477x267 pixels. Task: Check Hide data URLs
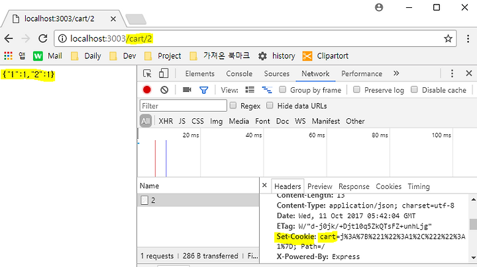(270, 105)
